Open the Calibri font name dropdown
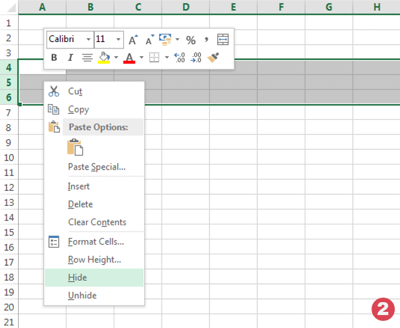Viewport: 400px width, 328px height. tap(89, 39)
